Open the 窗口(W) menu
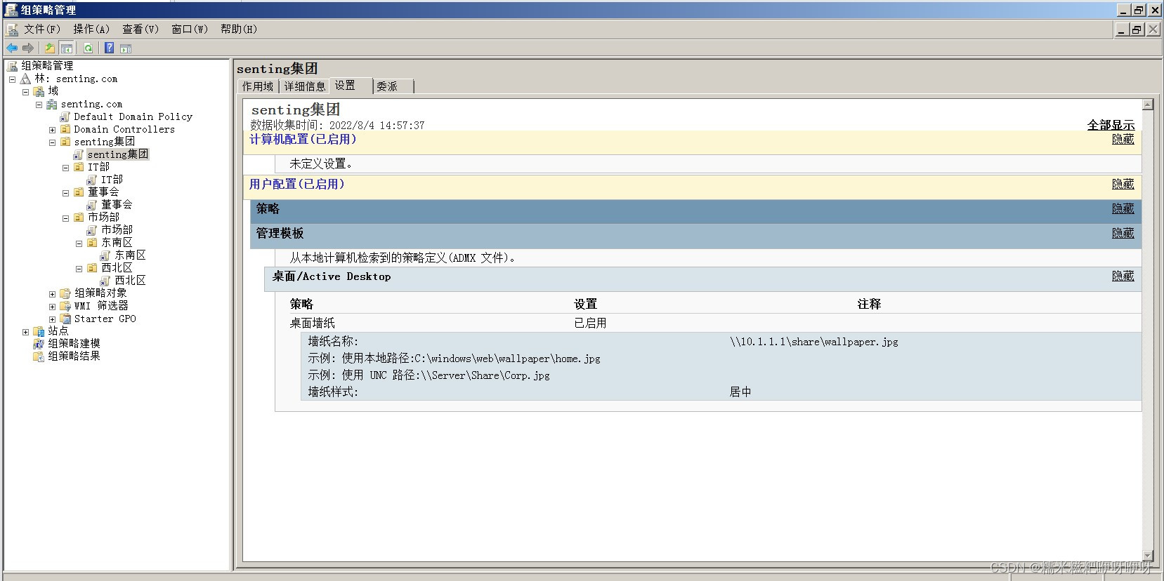Image resolution: width=1164 pixels, height=581 pixels. pyautogui.click(x=190, y=29)
